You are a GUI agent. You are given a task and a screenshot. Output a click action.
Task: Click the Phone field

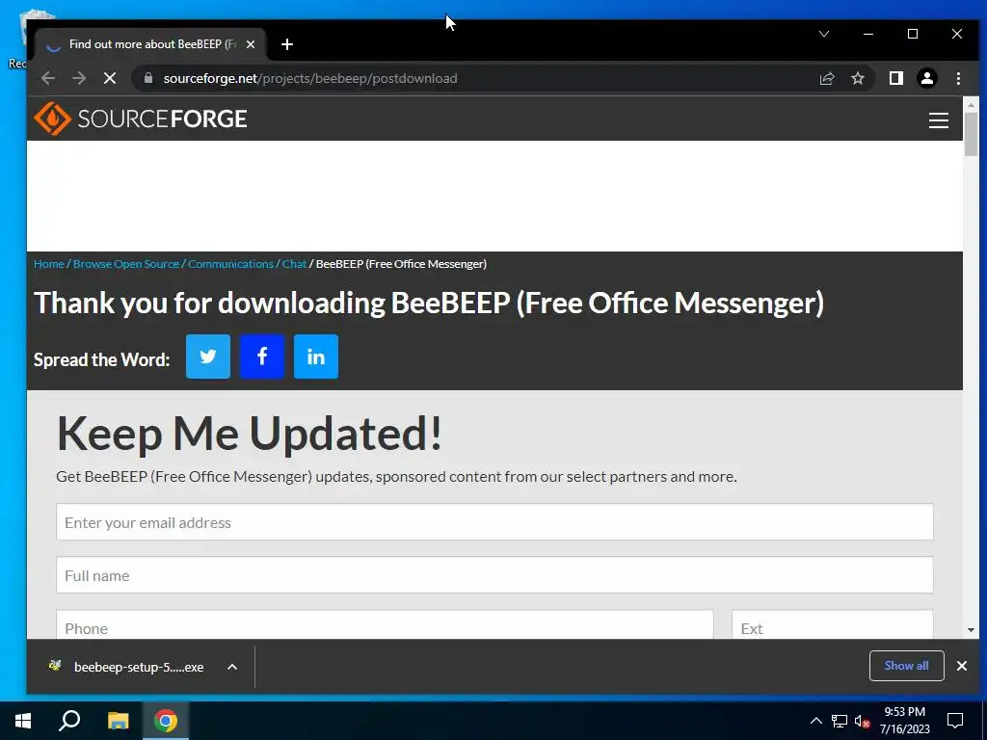pos(385,624)
